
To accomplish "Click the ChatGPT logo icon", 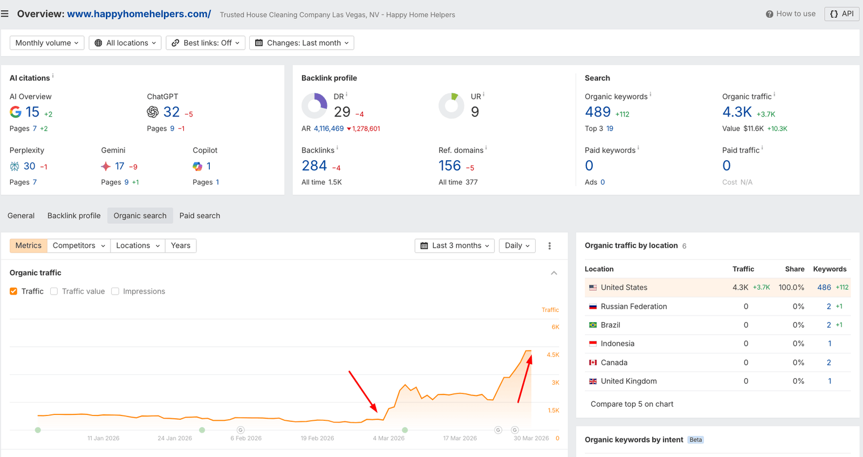I will click(153, 112).
